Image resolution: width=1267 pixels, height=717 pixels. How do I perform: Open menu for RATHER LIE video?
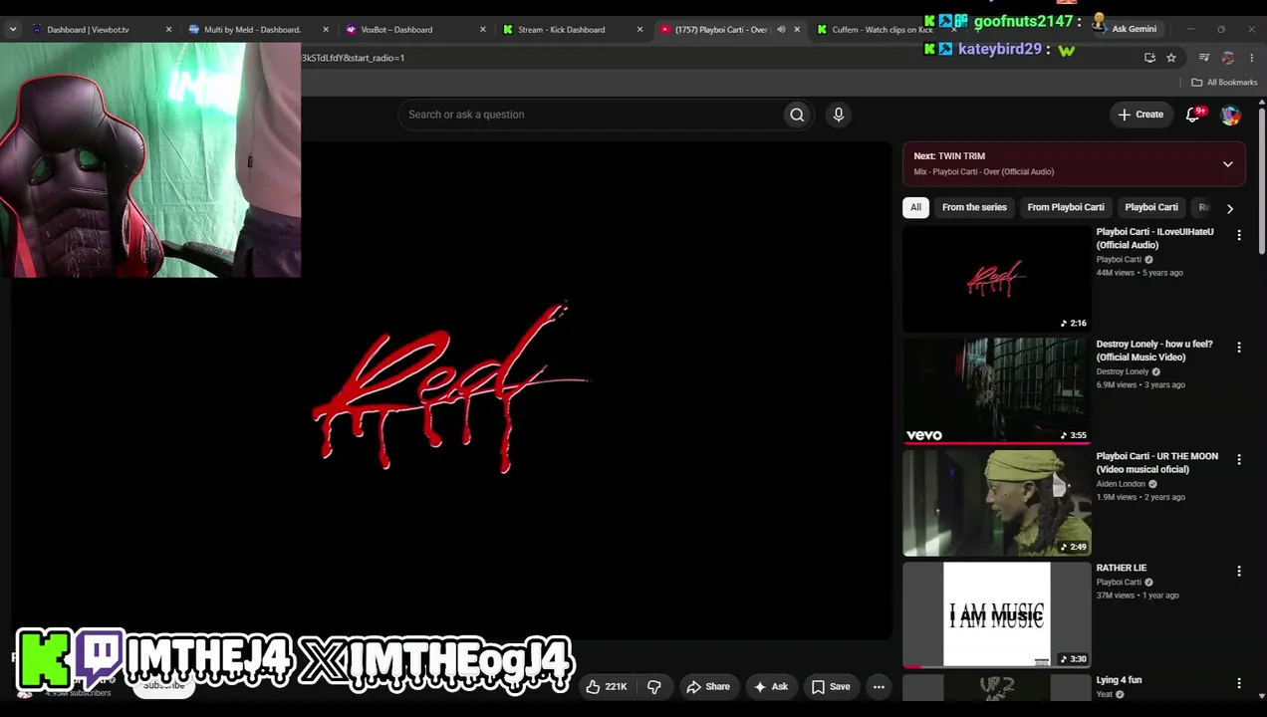[1239, 572]
